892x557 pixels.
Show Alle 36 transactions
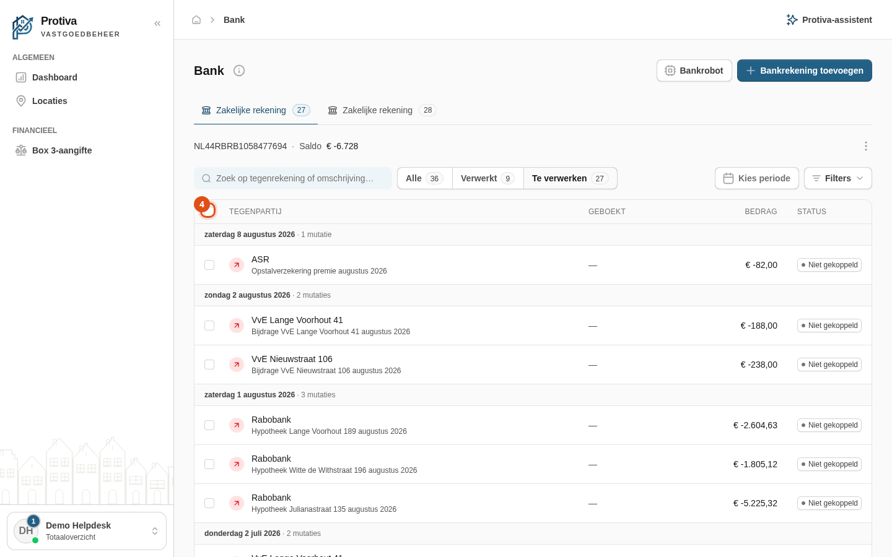pyautogui.click(x=425, y=178)
